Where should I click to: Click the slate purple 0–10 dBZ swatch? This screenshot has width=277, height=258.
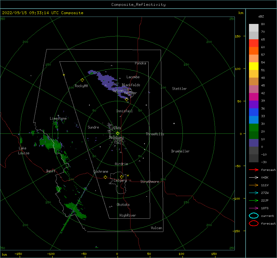pyautogui.click(x=254, y=143)
